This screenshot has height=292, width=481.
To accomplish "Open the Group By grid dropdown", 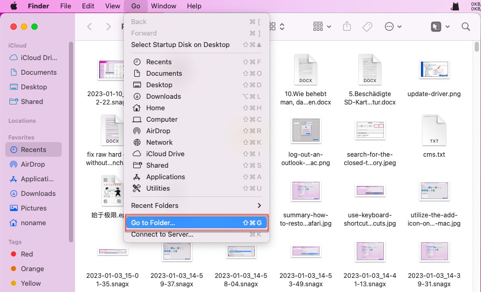I will (322, 27).
